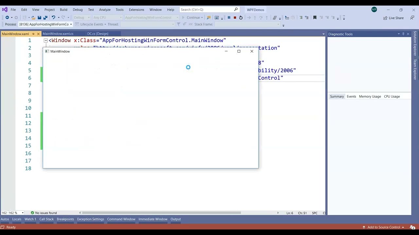Click Add to Source Control

click(383, 227)
